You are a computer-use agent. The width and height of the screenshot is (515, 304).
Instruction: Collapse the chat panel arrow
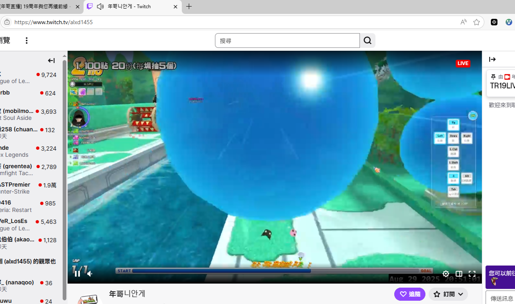(492, 59)
